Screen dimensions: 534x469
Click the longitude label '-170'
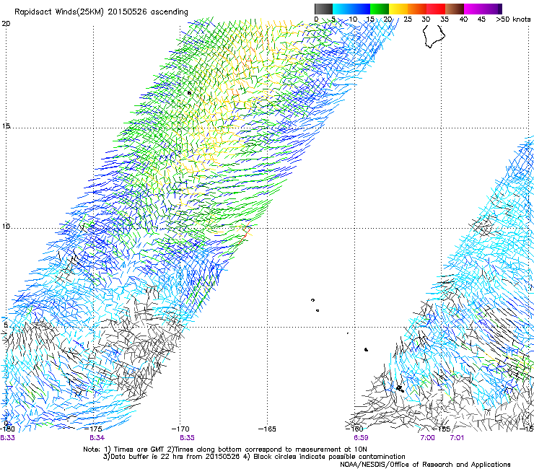tap(180, 429)
